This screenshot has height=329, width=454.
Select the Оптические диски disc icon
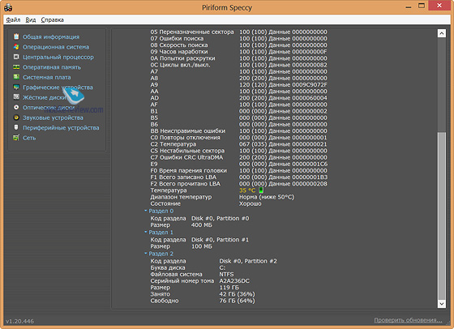click(16, 107)
